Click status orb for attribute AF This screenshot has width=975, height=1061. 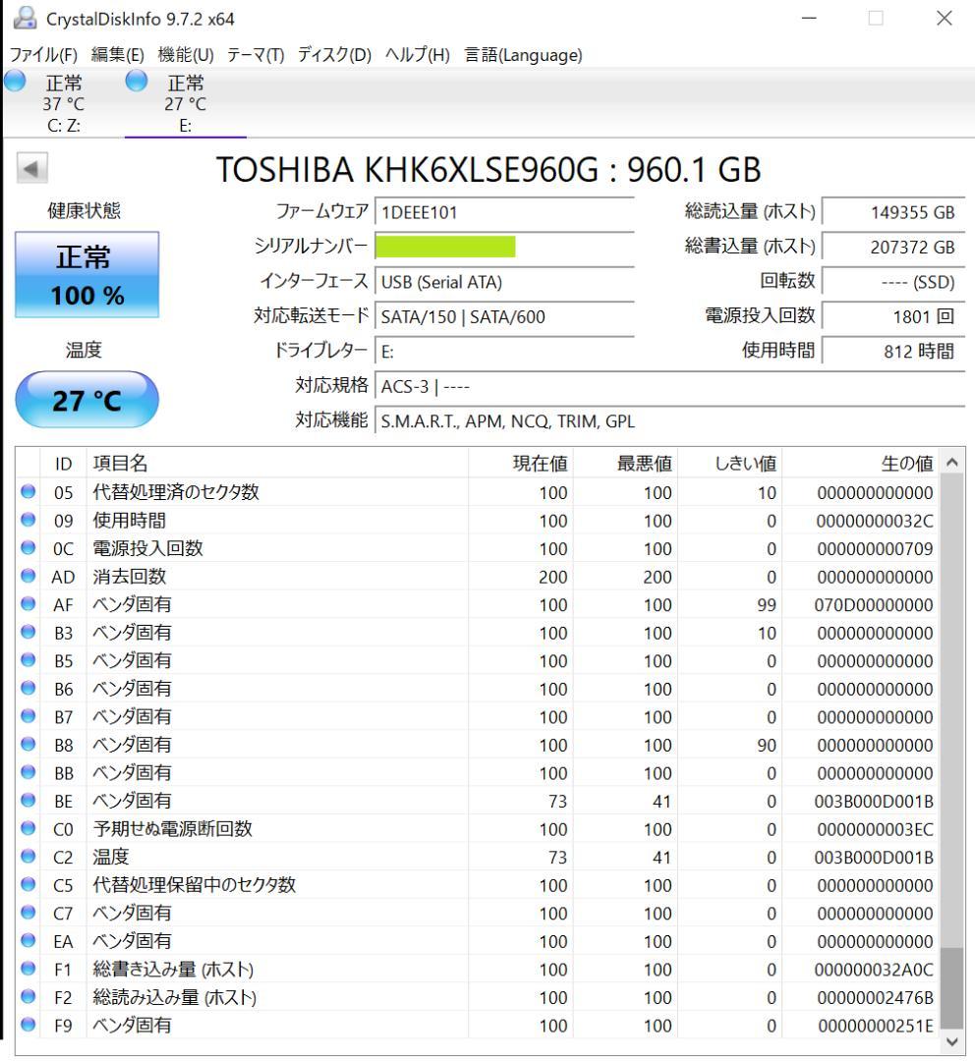click(28, 604)
